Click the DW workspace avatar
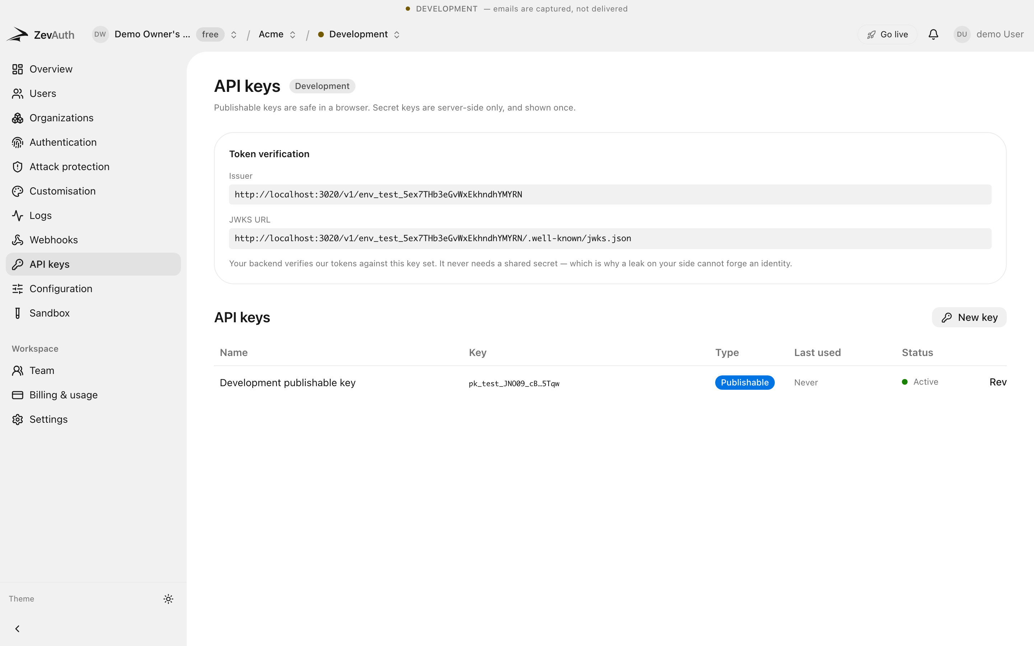 100,34
